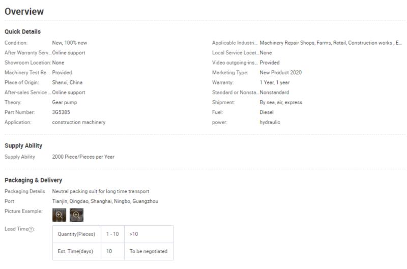
Task: Click the truncated Standard or Nonstandard label
Action: point(235,93)
